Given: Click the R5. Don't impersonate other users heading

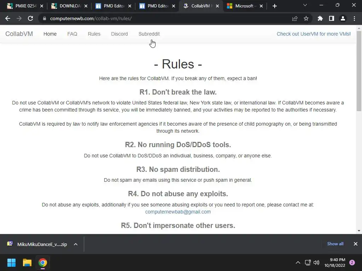Looking at the screenshot, I should pos(178,225).
